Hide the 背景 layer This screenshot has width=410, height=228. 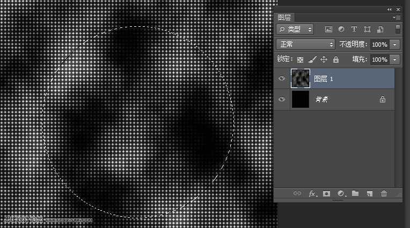point(282,99)
